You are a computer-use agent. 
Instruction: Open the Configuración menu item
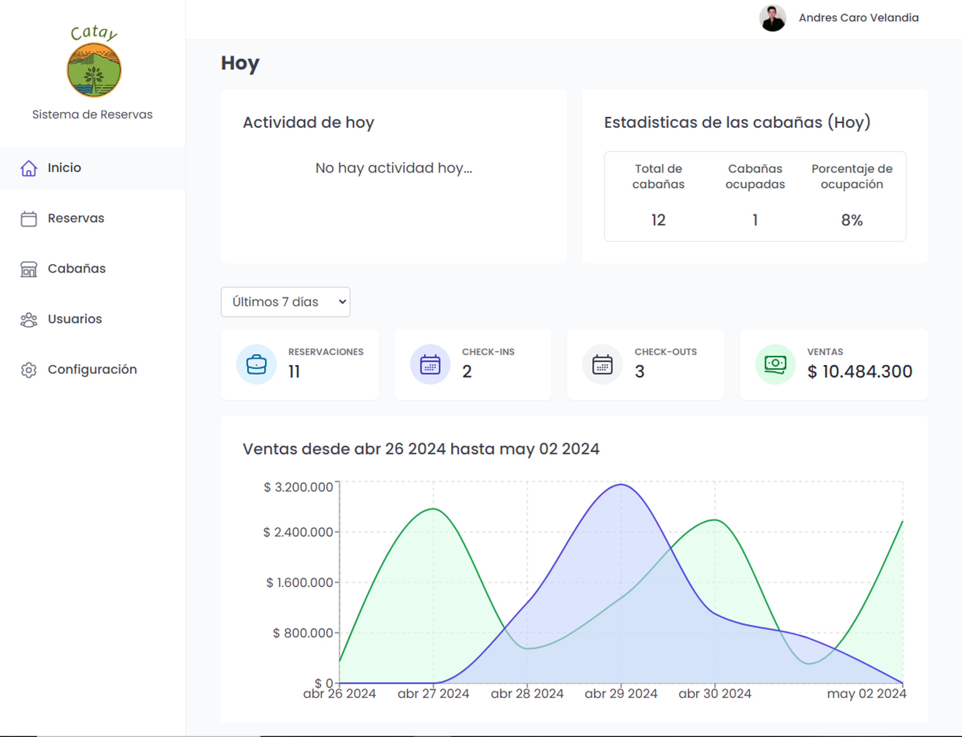point(92,370)
